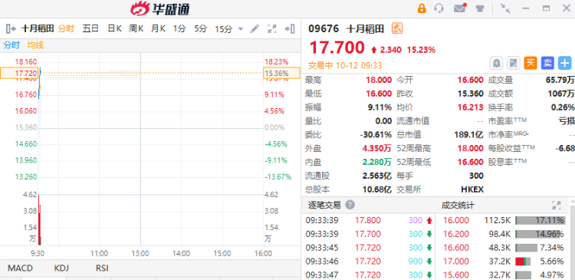Switch to 分时 chart tab
Viewport: 575px width, 280px height.
66,28
